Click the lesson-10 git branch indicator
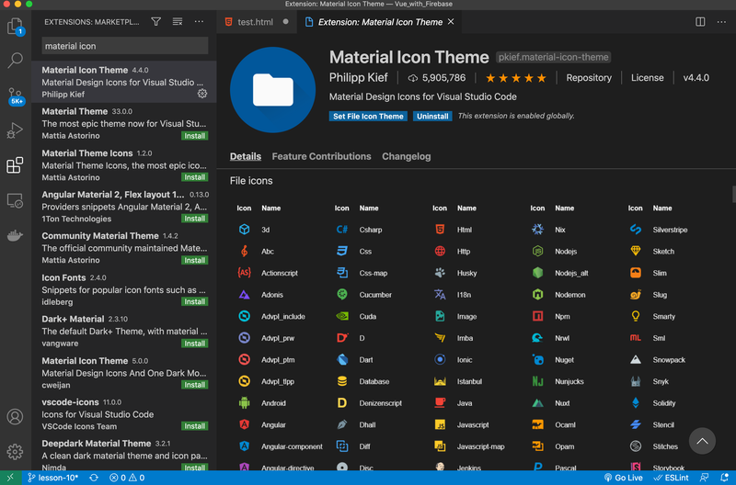This screenshot has height=485, width=736. click(52, 478)
